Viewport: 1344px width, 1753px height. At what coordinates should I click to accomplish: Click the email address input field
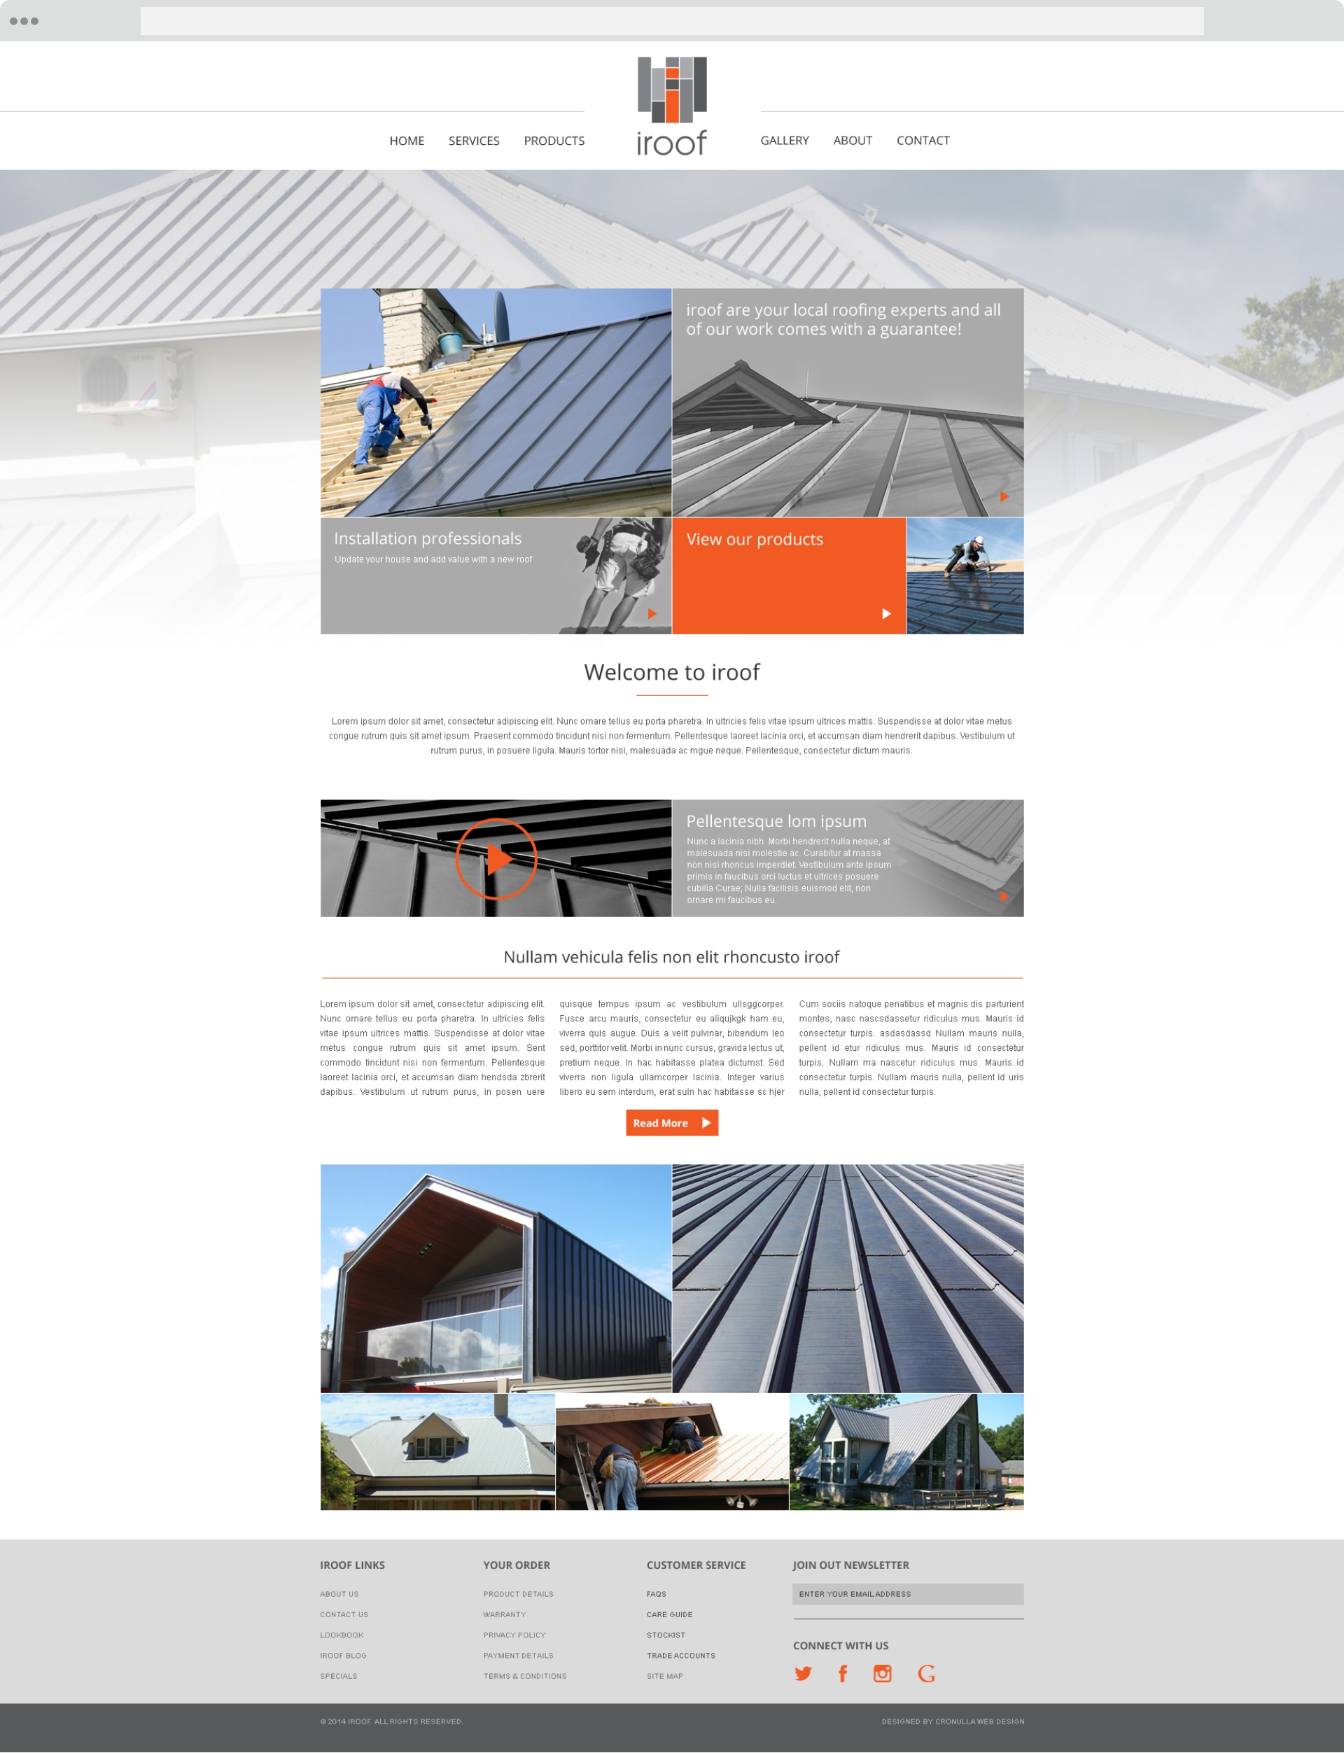906,1592
